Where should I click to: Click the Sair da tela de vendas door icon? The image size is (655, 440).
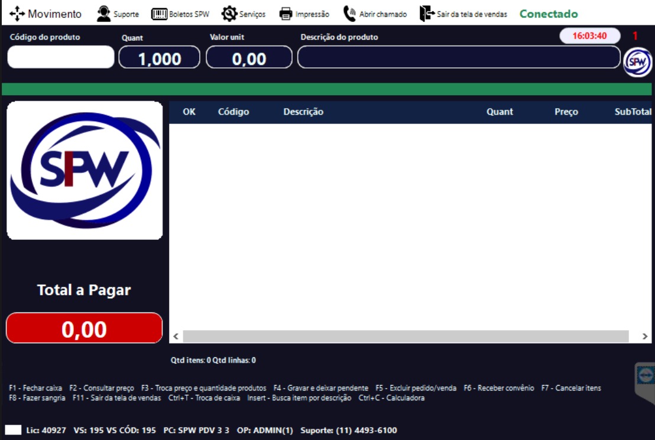[427, 14]
